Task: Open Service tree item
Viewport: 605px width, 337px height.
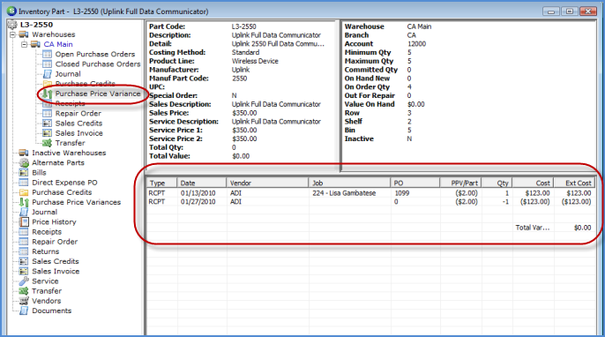Action: tap(45, 281)
